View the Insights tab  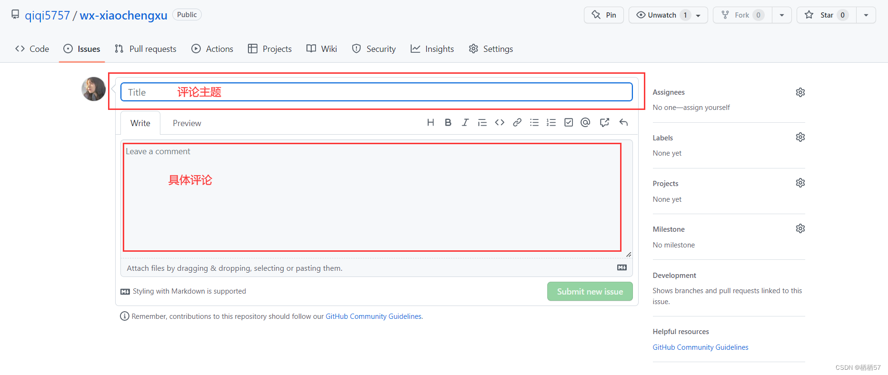(432, 49)
